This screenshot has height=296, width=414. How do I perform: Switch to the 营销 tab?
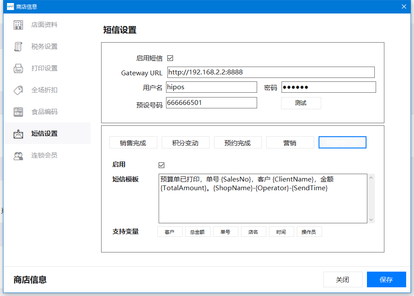pos(290,142)
